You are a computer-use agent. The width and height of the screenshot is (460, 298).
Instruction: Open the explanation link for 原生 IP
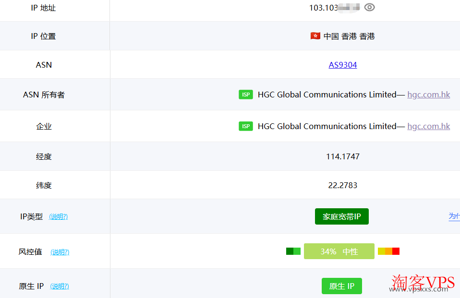[x=59, y=286]
